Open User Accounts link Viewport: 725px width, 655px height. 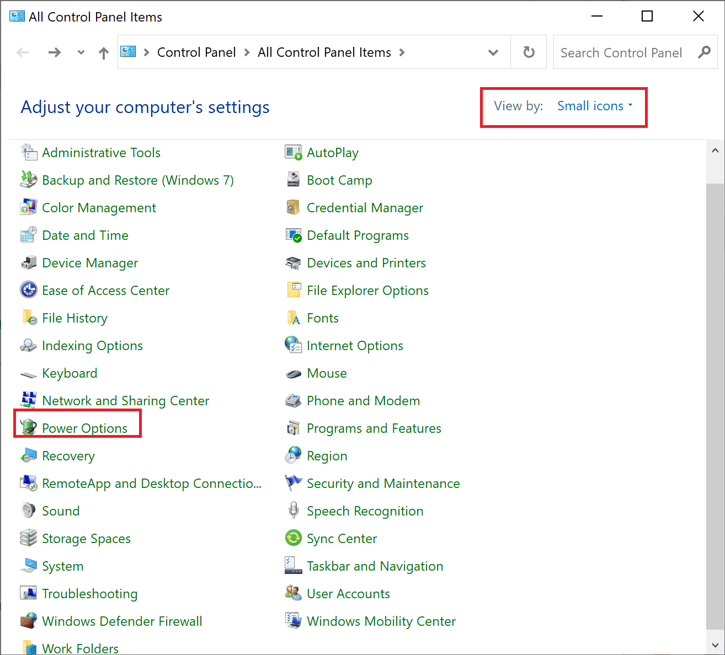[x=349, y=594]
